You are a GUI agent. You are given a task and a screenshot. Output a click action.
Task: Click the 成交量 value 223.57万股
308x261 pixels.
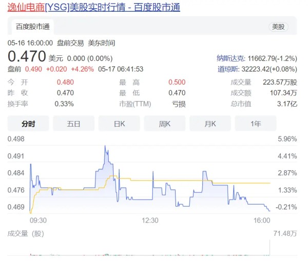(x=280, y=82)
